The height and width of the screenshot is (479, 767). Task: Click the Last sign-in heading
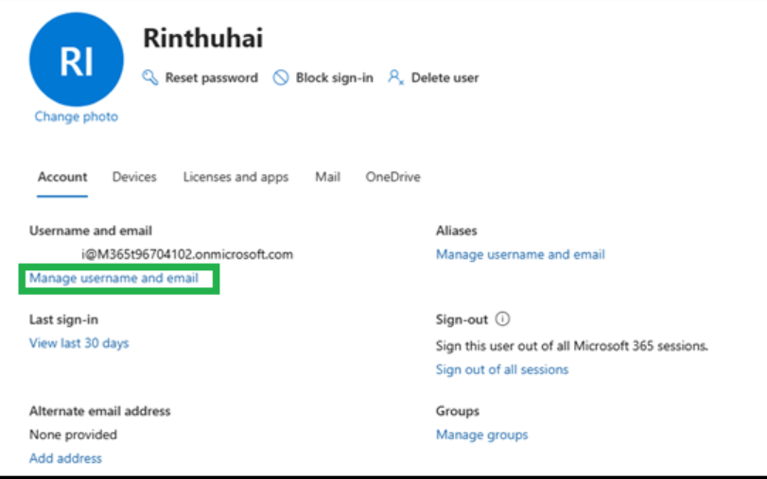click(x=63, y=319)
